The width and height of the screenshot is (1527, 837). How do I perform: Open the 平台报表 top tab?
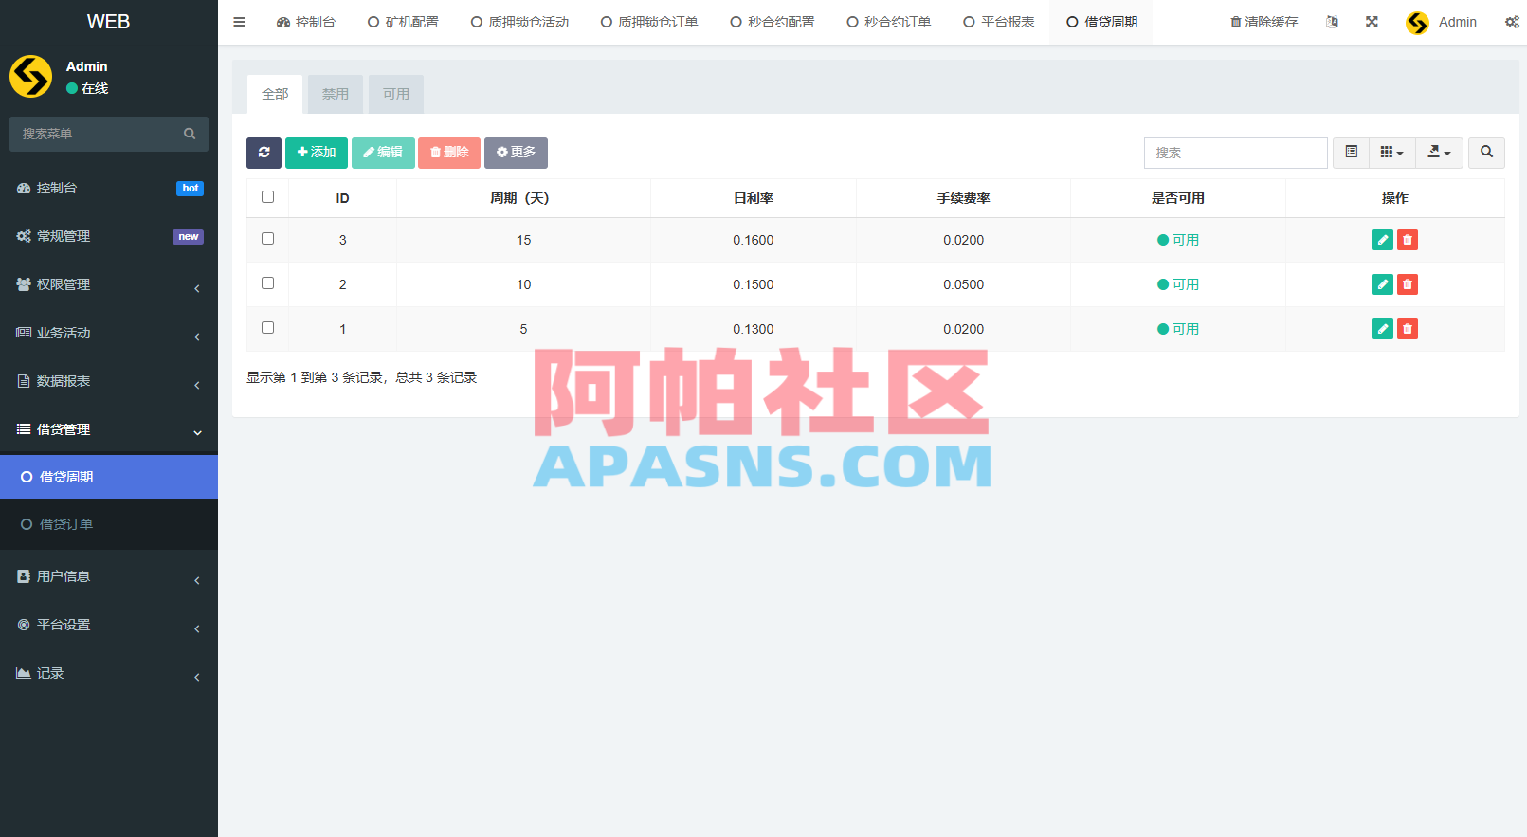998,22
